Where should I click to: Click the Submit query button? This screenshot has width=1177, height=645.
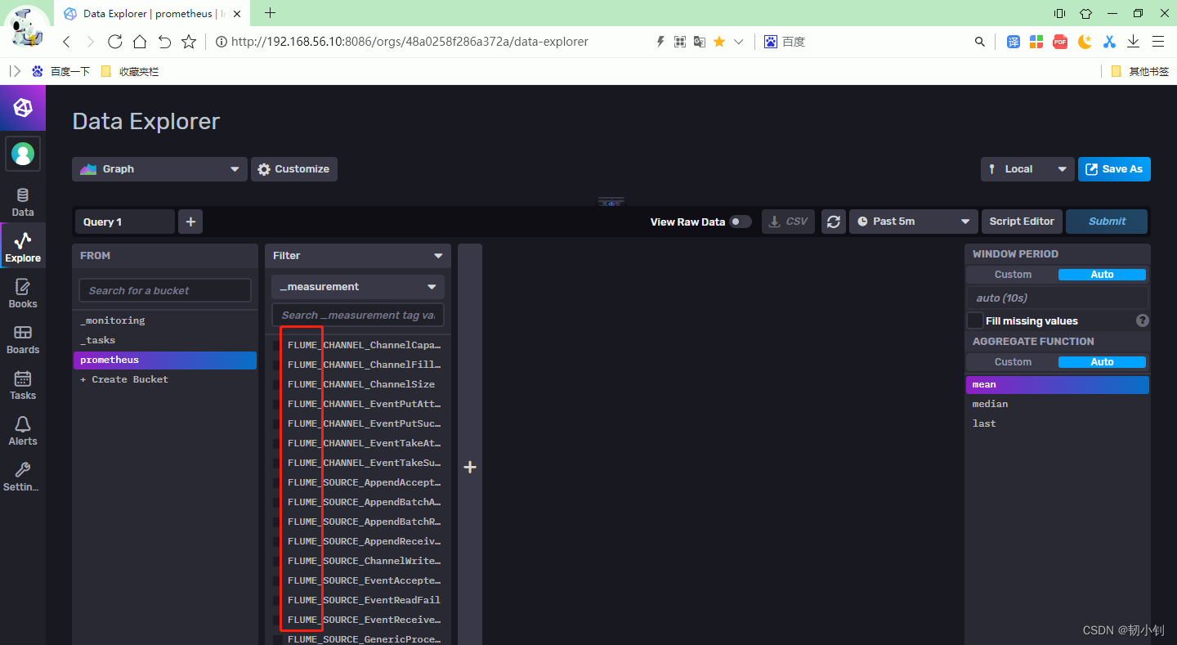click(x=1107, y=222)
